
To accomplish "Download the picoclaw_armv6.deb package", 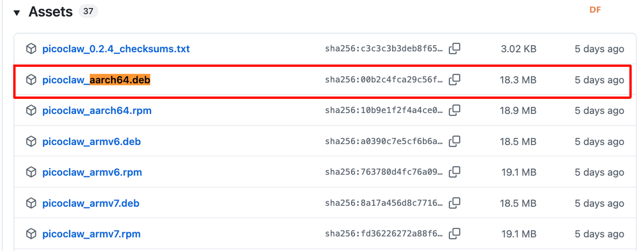I will click(92, 142).
